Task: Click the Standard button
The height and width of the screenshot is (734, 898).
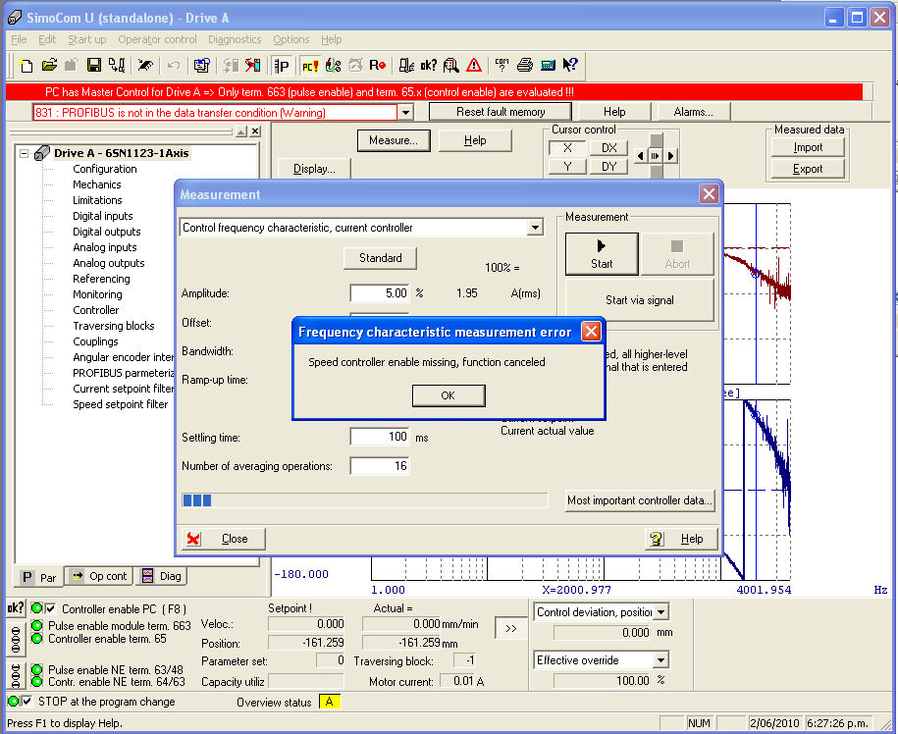Action: point(380,258)
